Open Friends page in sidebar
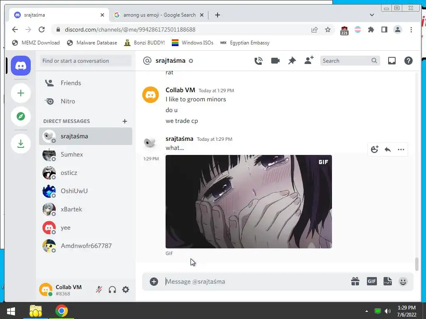This screenshot has width=426, height=319. pyautogui.click(x=86, y=83)
